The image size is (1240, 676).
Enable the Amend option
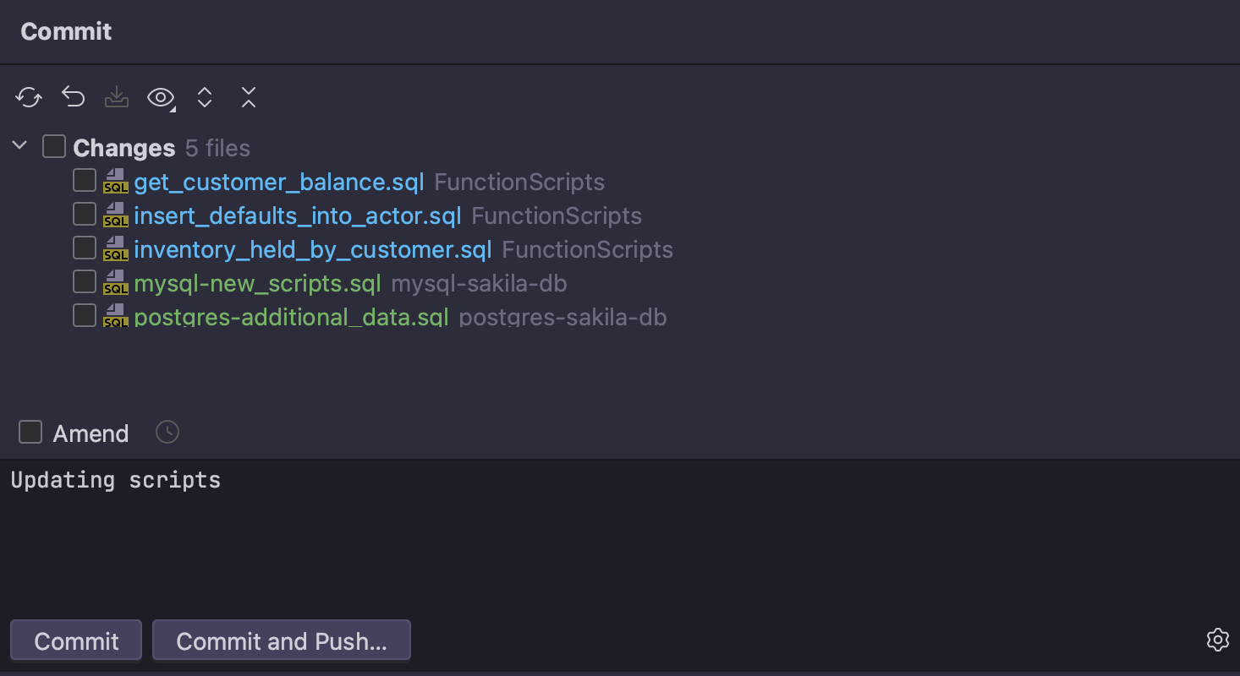click(30, 432)
